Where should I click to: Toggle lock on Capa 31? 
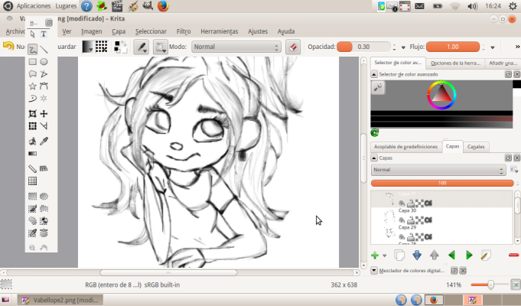coord(411,203)
